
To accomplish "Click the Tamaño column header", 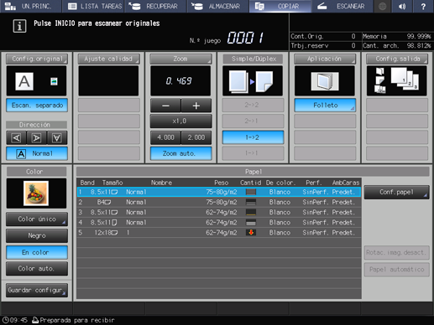I will 112,183.
